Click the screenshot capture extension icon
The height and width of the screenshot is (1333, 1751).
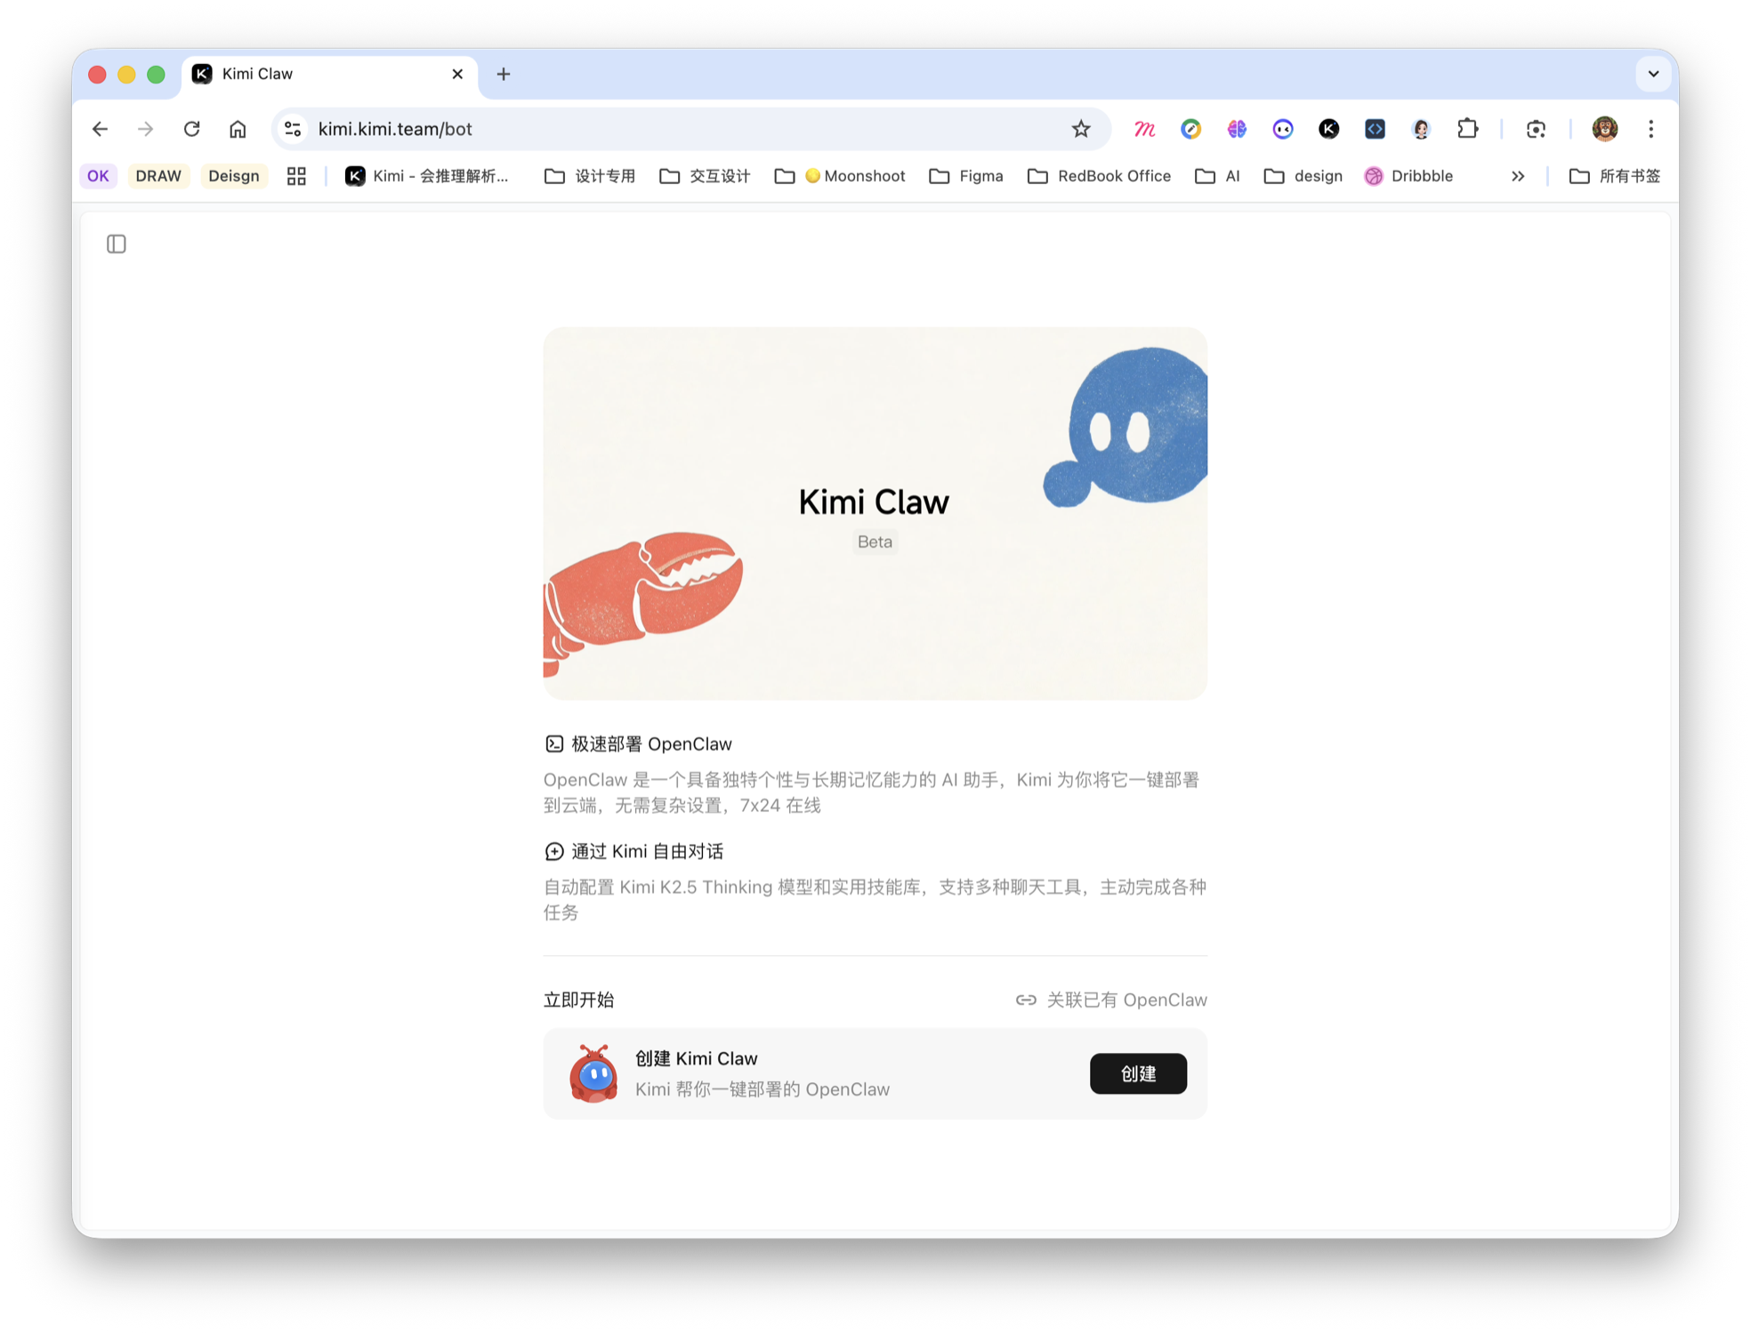click(x=1536, y=129)
